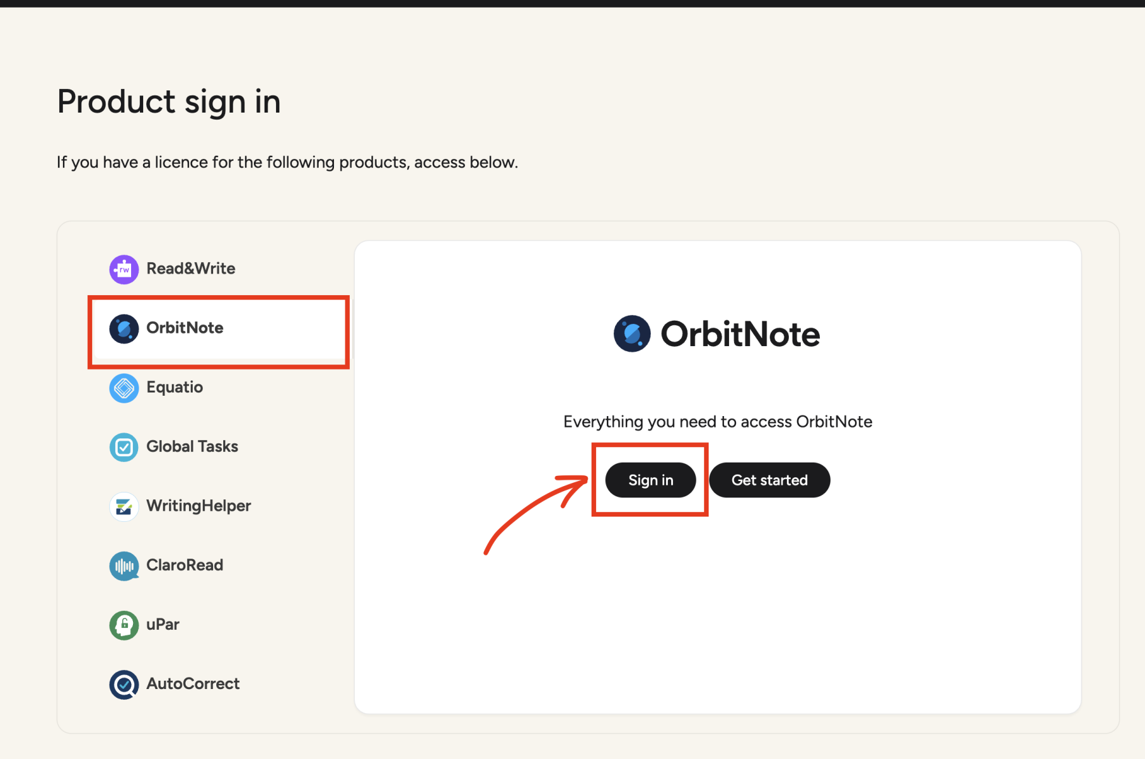The height and width of the screenshot is (759, 1145).
Task: Click the AutoCorrect magnifier icon
Action: tap(124, 684)
